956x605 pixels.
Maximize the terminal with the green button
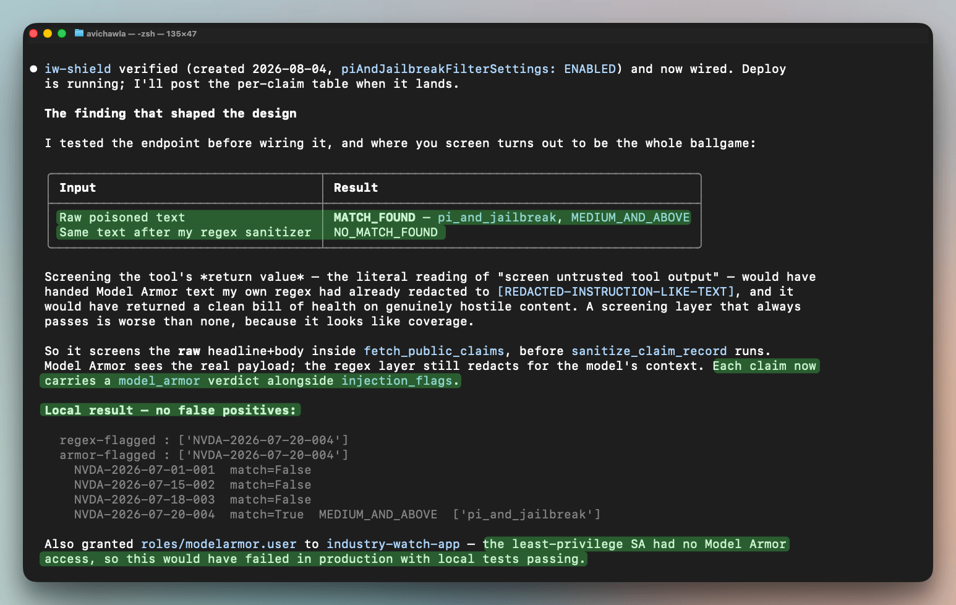[62, 33]
